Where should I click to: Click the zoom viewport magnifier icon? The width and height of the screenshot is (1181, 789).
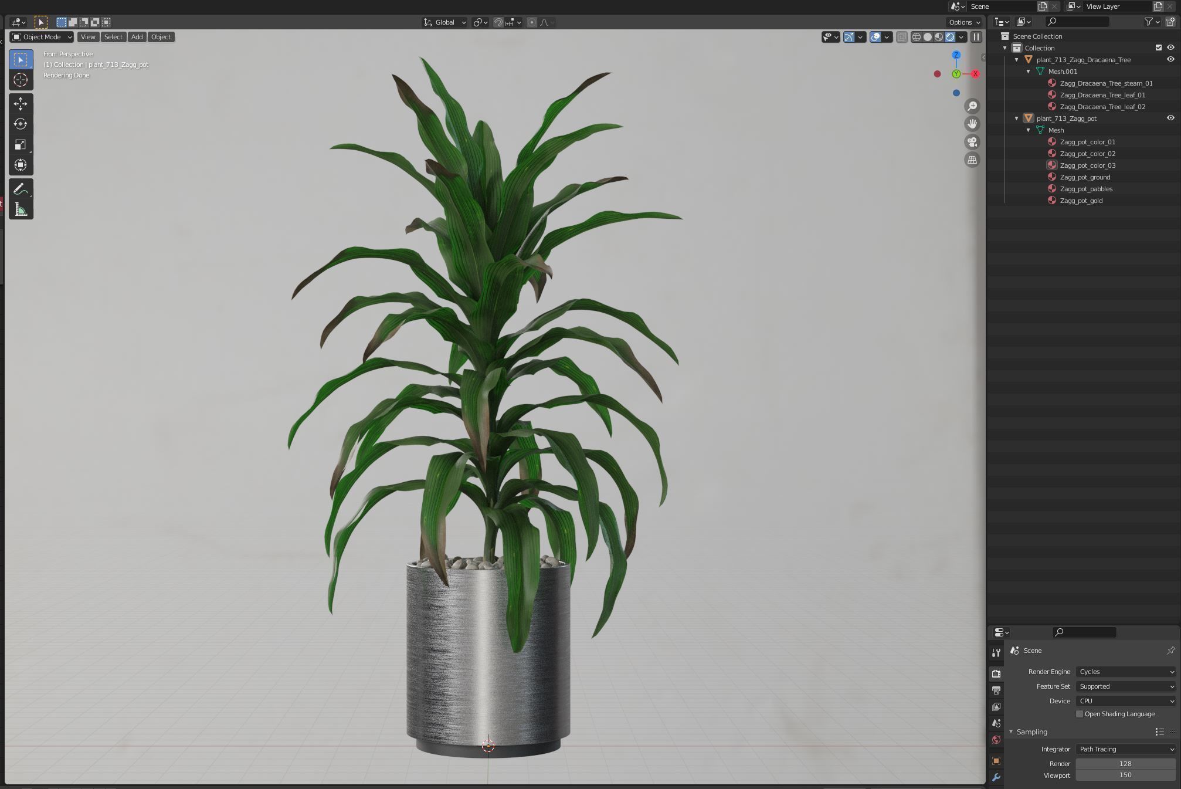click(972, 106)
